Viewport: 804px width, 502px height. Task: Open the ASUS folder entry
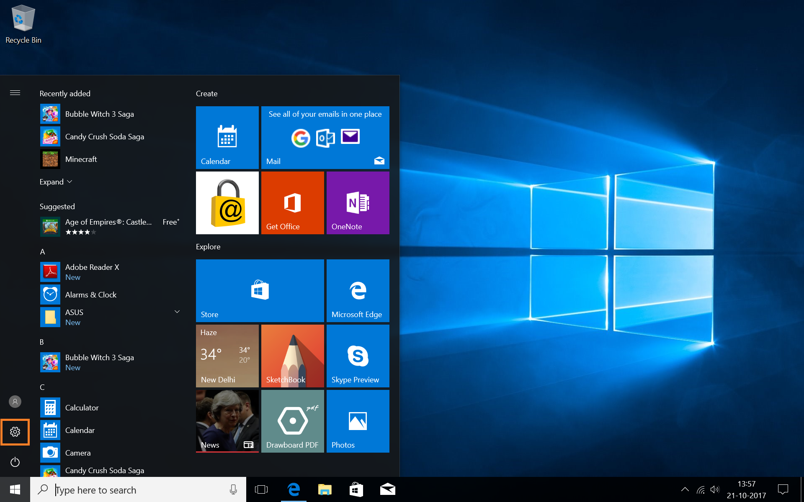click(x=111, y=317)
